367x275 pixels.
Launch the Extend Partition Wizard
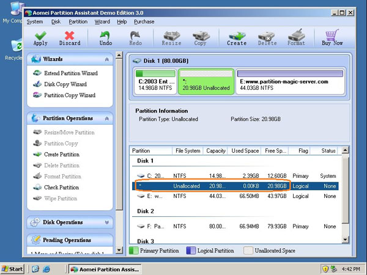click(70, 73)
